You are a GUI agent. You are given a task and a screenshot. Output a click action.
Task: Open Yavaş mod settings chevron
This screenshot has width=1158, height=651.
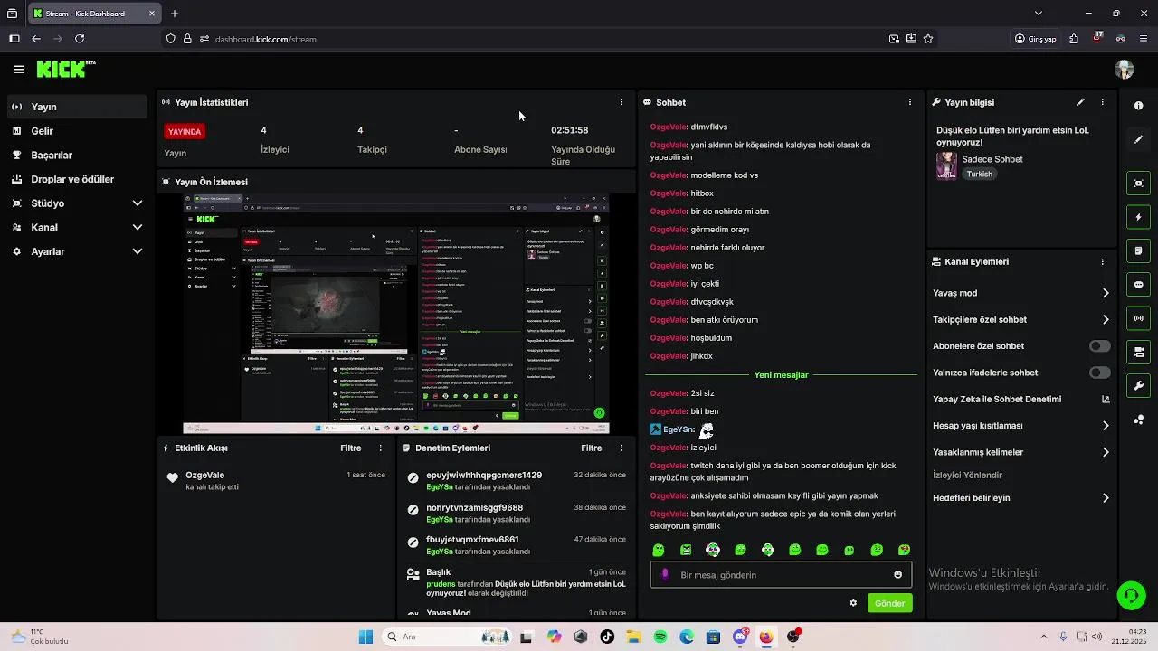click(1106, 293)
